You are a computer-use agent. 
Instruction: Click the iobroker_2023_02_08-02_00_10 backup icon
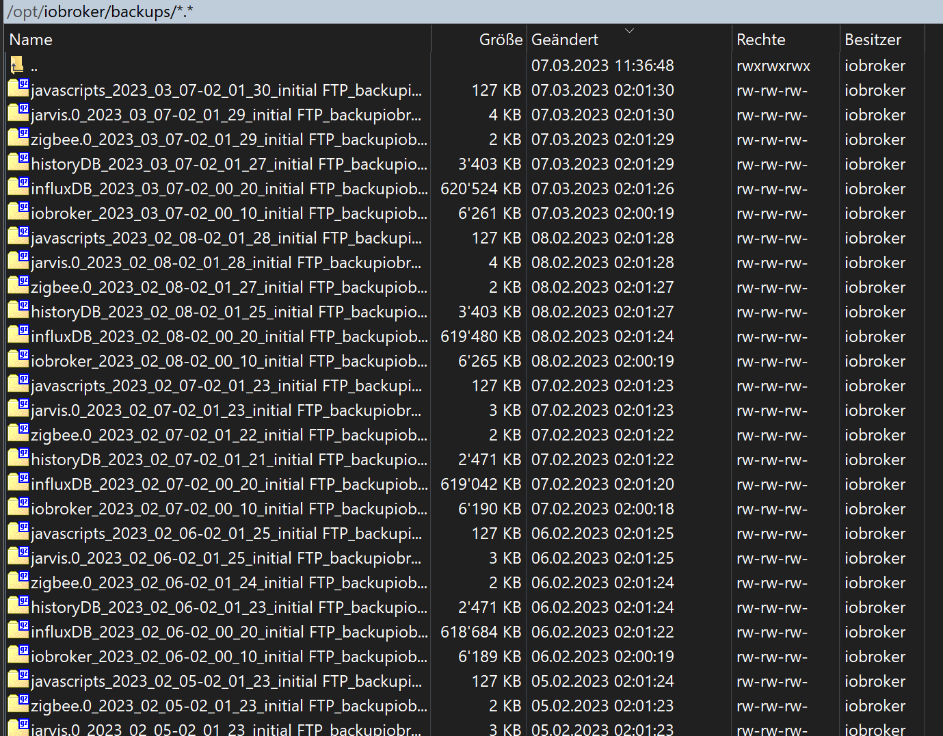coord(18,360)
